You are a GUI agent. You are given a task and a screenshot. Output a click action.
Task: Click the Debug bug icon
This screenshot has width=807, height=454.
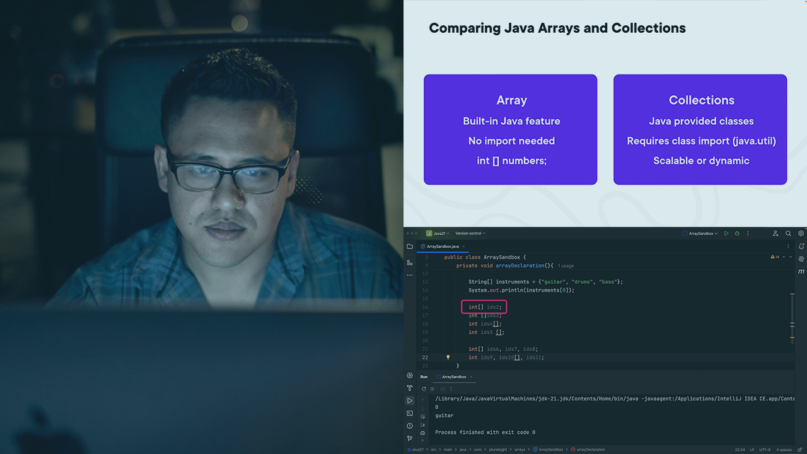[x=737, y=233]
